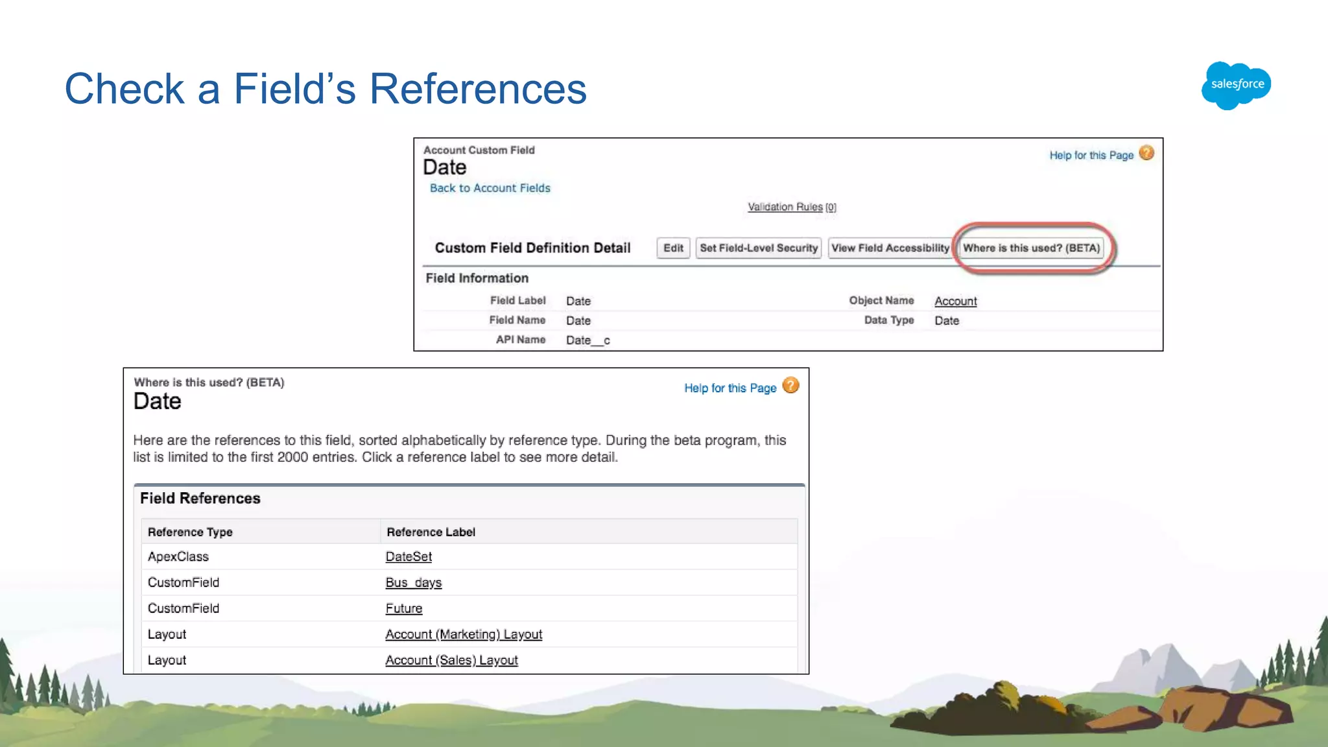
Task: Open the Account object name link
Action: coord(955,301)
